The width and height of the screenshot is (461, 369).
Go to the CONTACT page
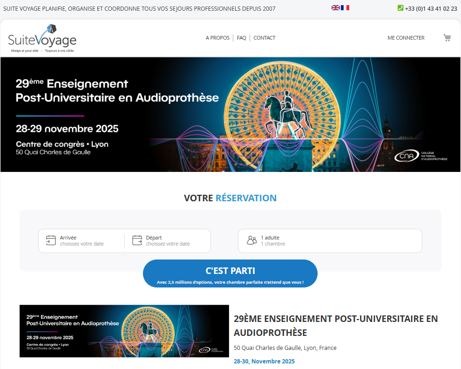tap(264, 38)
